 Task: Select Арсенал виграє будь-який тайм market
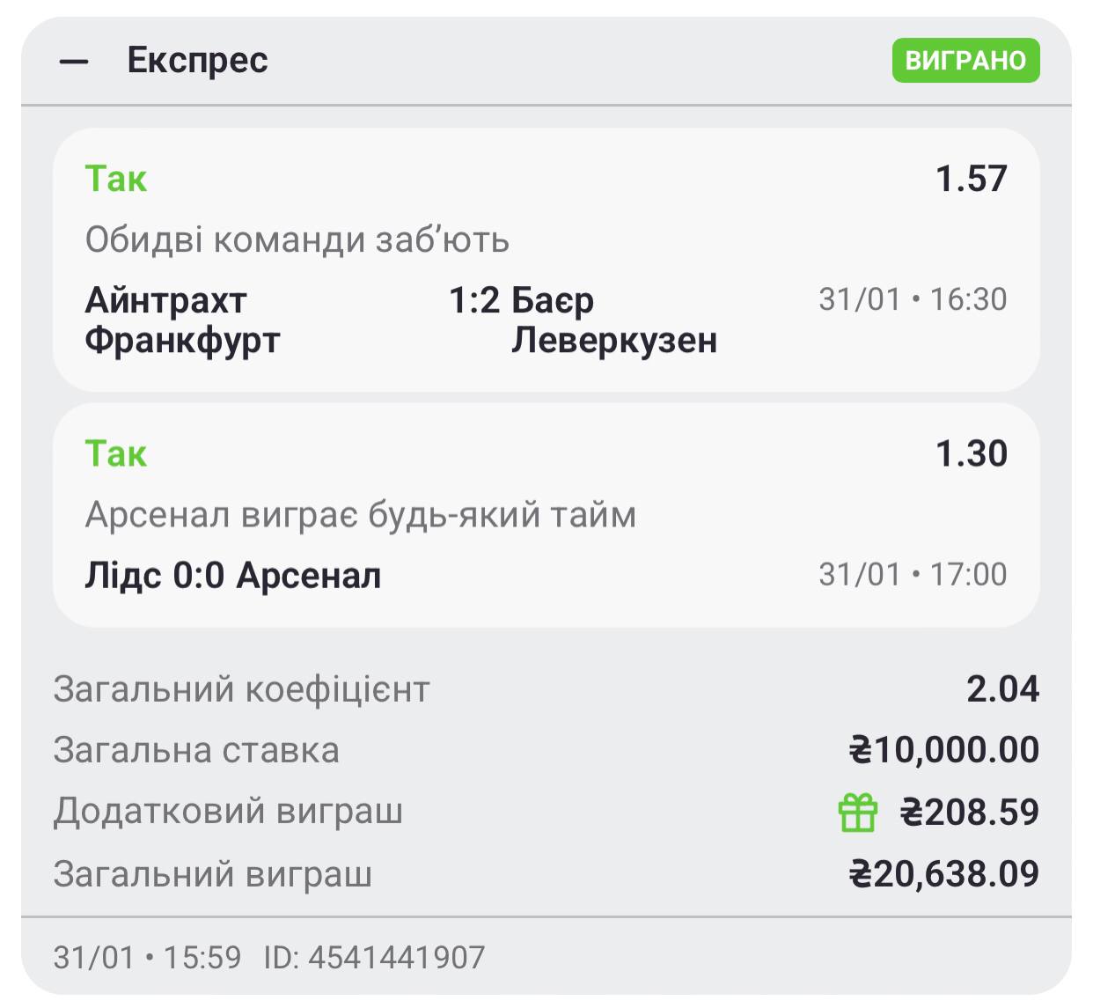[x=361, y=515]
